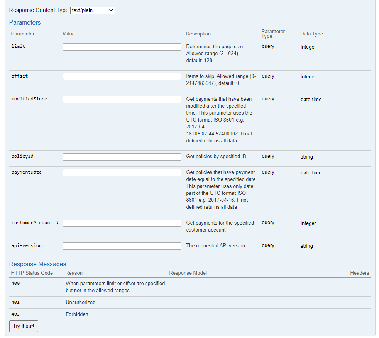Screen dimensions: 379x338
Task: Click the Data Type column header
Action: pyautogui.click(x=311, y=34)
